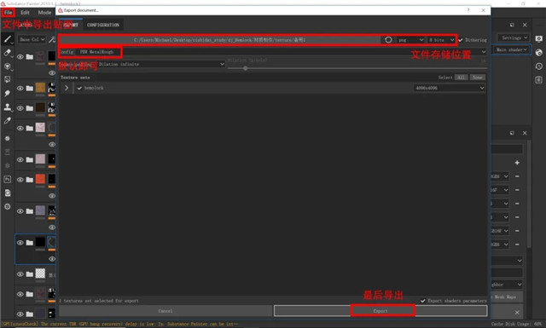The width and height of the screenshot is (546, 328).
Task: Switch to the CONFIGURATION tab
Action: tap(103, 25)
